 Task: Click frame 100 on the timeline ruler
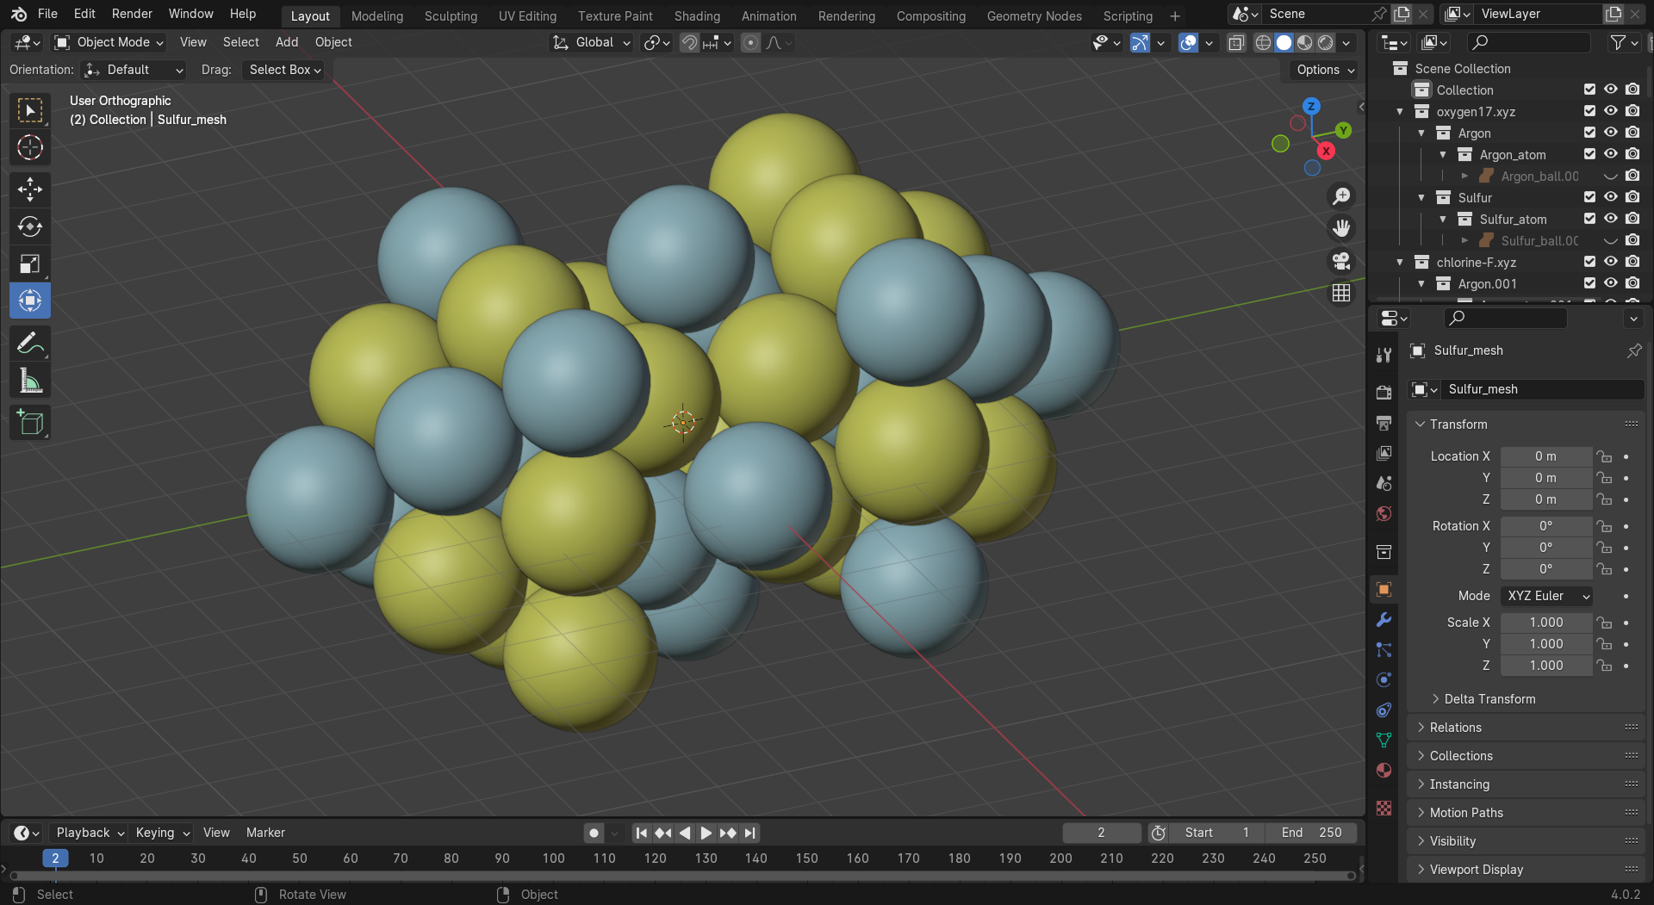click(x=553, y=859)
